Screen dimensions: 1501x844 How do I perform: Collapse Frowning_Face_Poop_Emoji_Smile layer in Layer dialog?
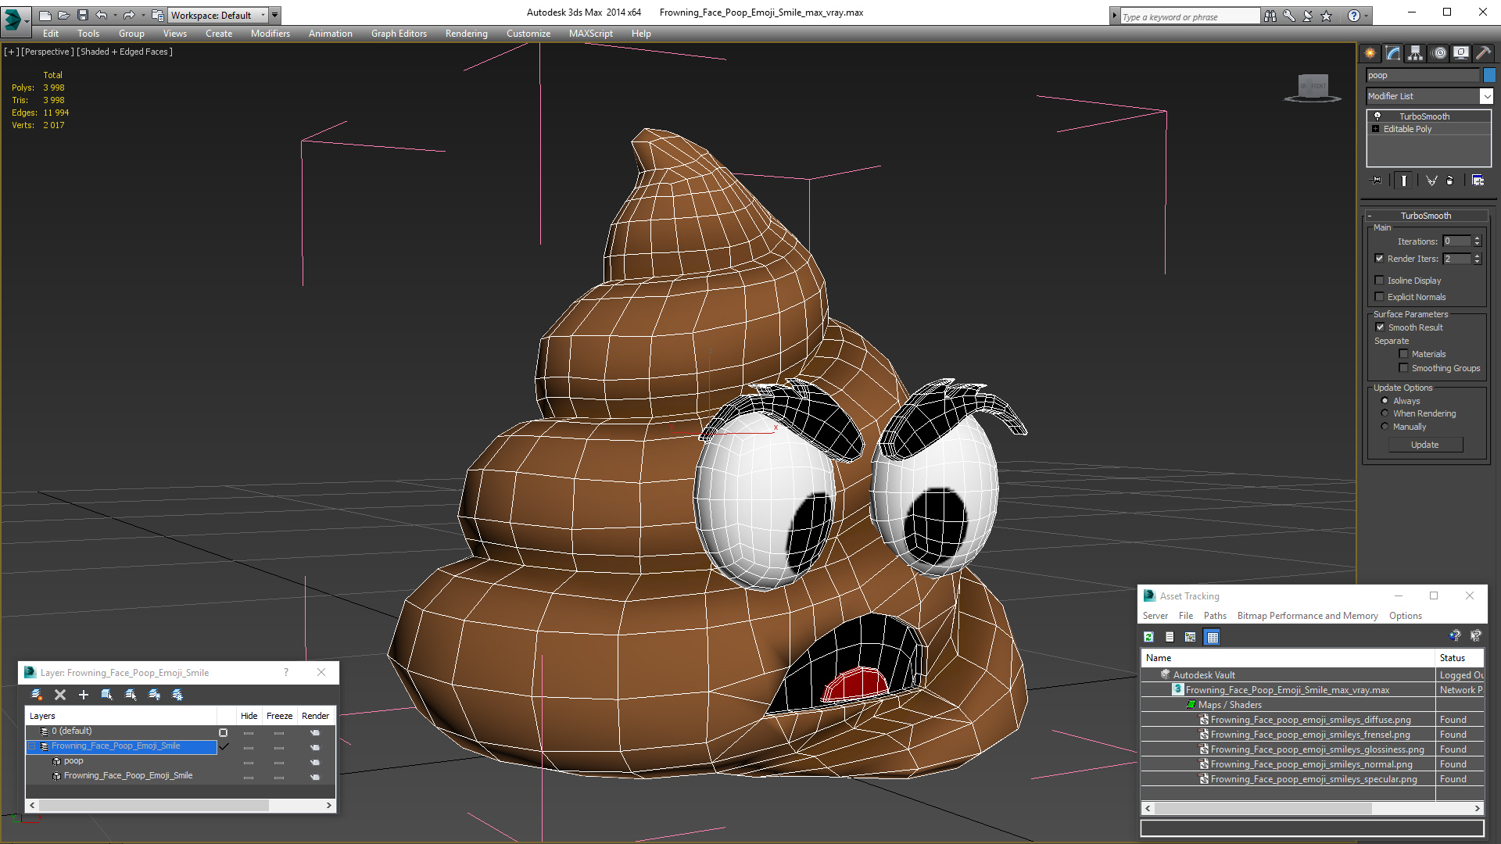coord(32,746)
